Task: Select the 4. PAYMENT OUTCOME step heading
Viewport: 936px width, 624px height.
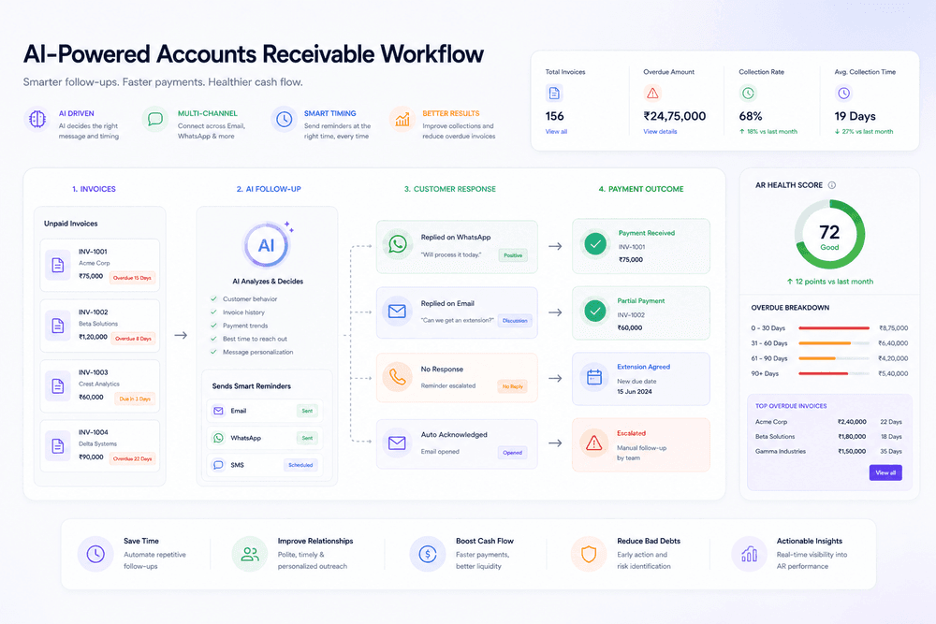Action: (x=641, y=189)
